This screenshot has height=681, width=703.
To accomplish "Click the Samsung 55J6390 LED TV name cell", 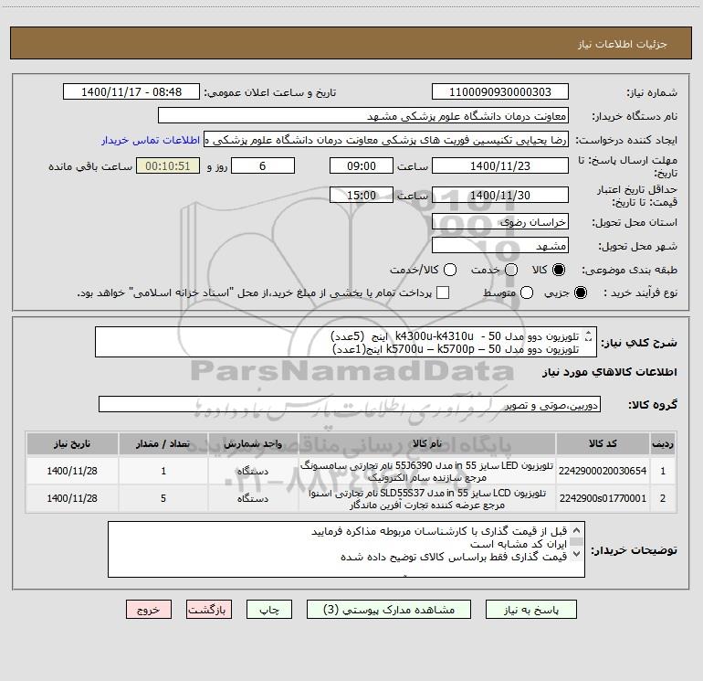I will point(427,472).
